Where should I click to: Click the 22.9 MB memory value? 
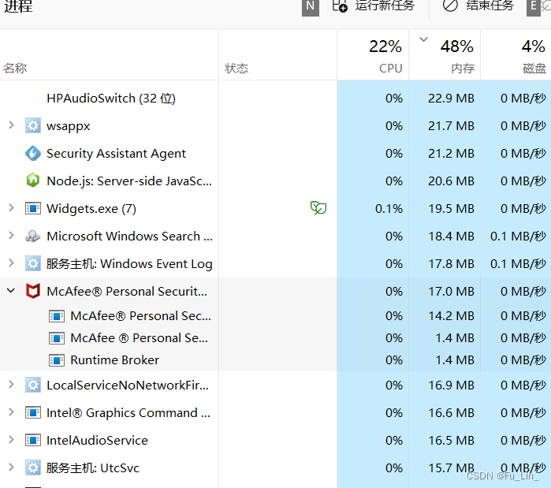coord(451,99)
